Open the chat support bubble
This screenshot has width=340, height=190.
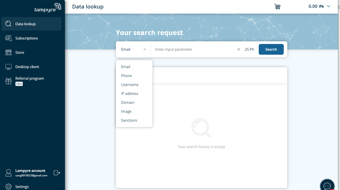coord(327,185)
